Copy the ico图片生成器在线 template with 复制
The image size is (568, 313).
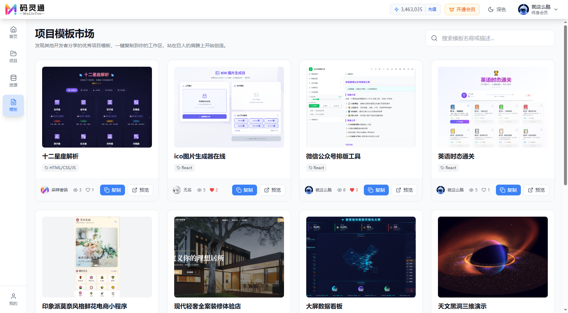(x=245, y=190)
